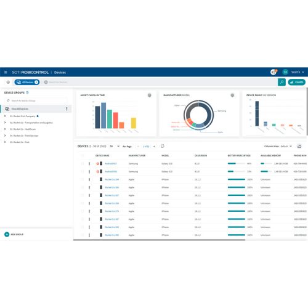
Task: Click the red shield icon on the 46% battery row
Action: pos(98,164)
